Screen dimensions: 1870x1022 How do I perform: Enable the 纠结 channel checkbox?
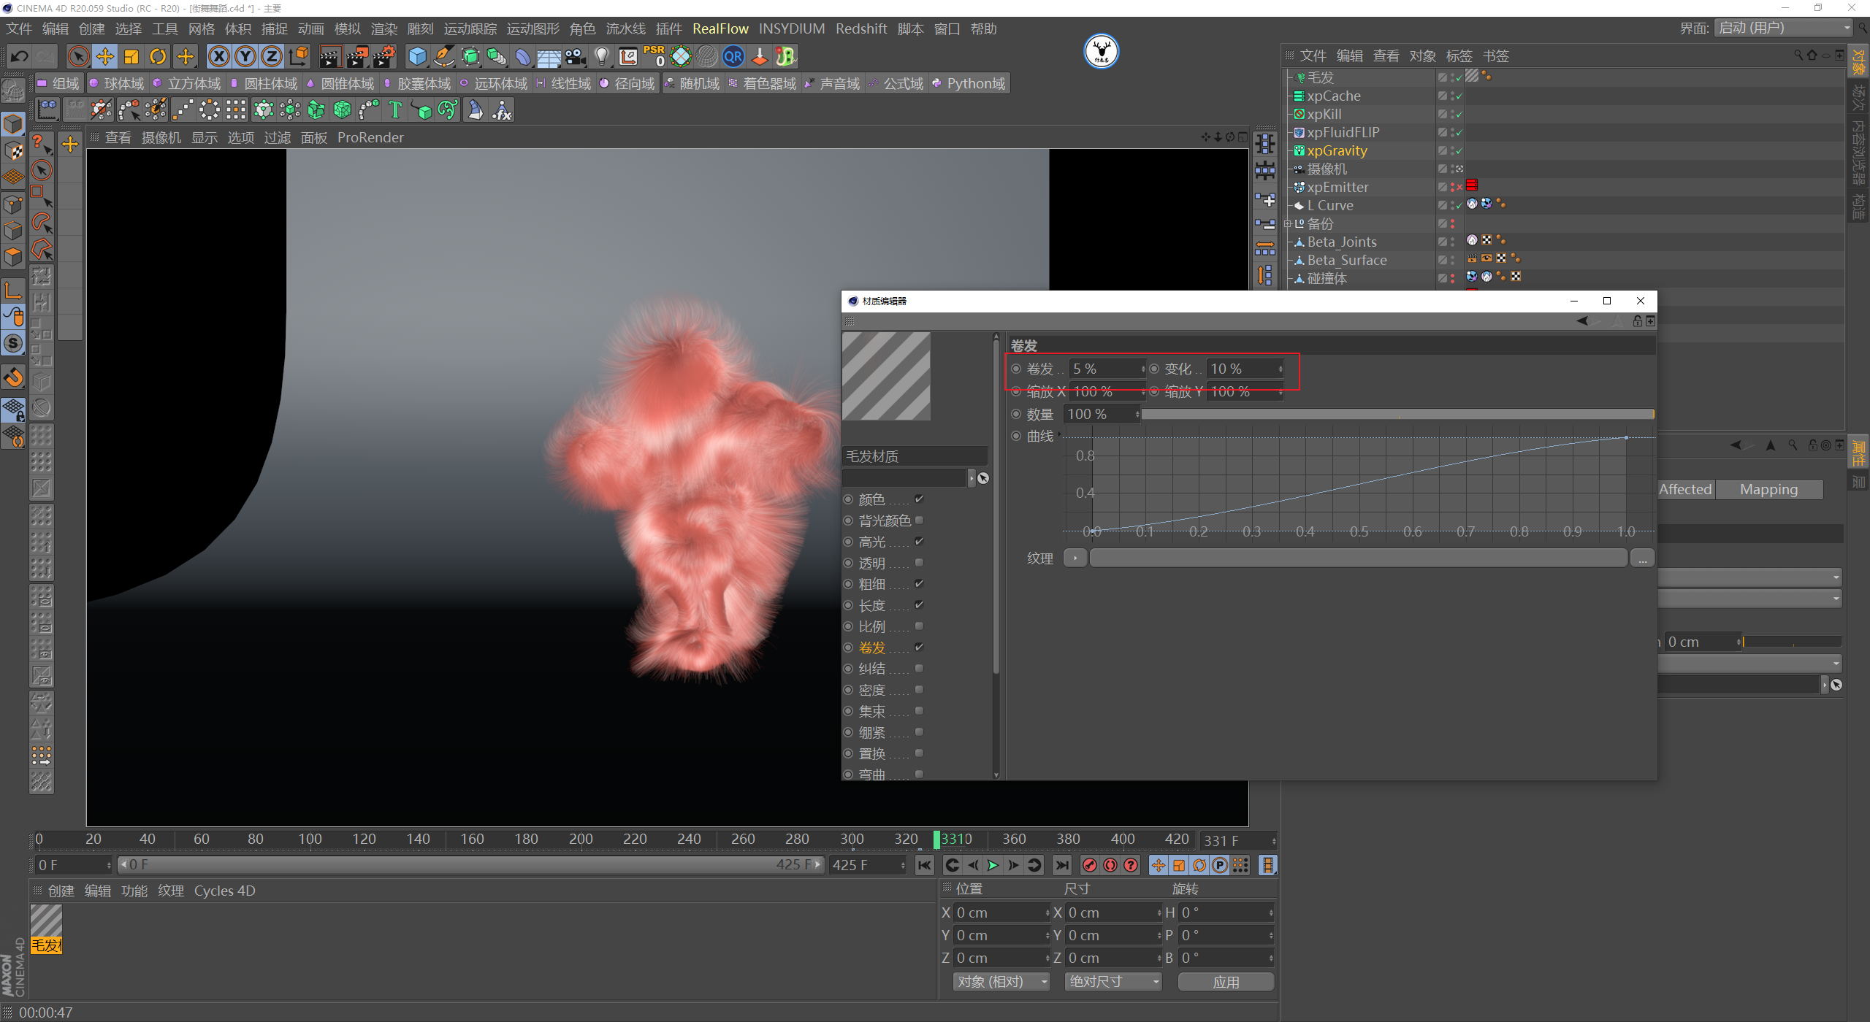pyautogui.click(x=919, y=669)
